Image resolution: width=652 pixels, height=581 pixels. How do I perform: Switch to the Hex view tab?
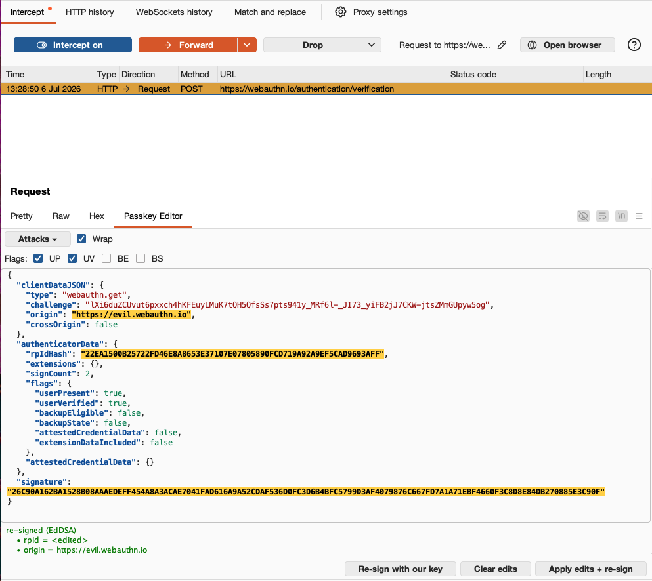[97, 216]
